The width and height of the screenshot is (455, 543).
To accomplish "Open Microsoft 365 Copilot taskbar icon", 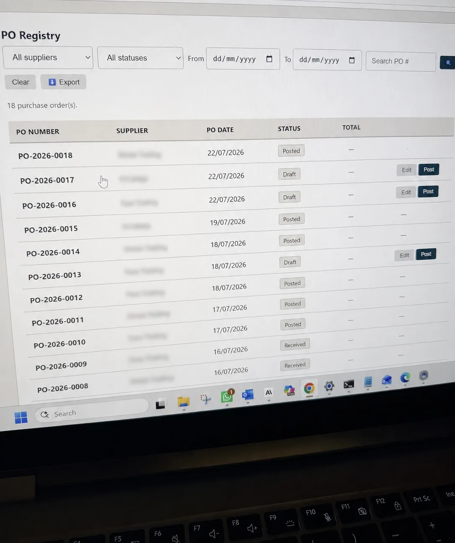I will click(289, 390).
